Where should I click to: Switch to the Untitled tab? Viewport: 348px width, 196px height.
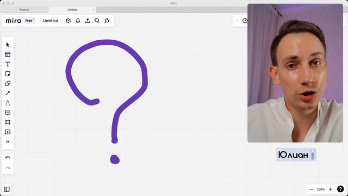point(72,10)
